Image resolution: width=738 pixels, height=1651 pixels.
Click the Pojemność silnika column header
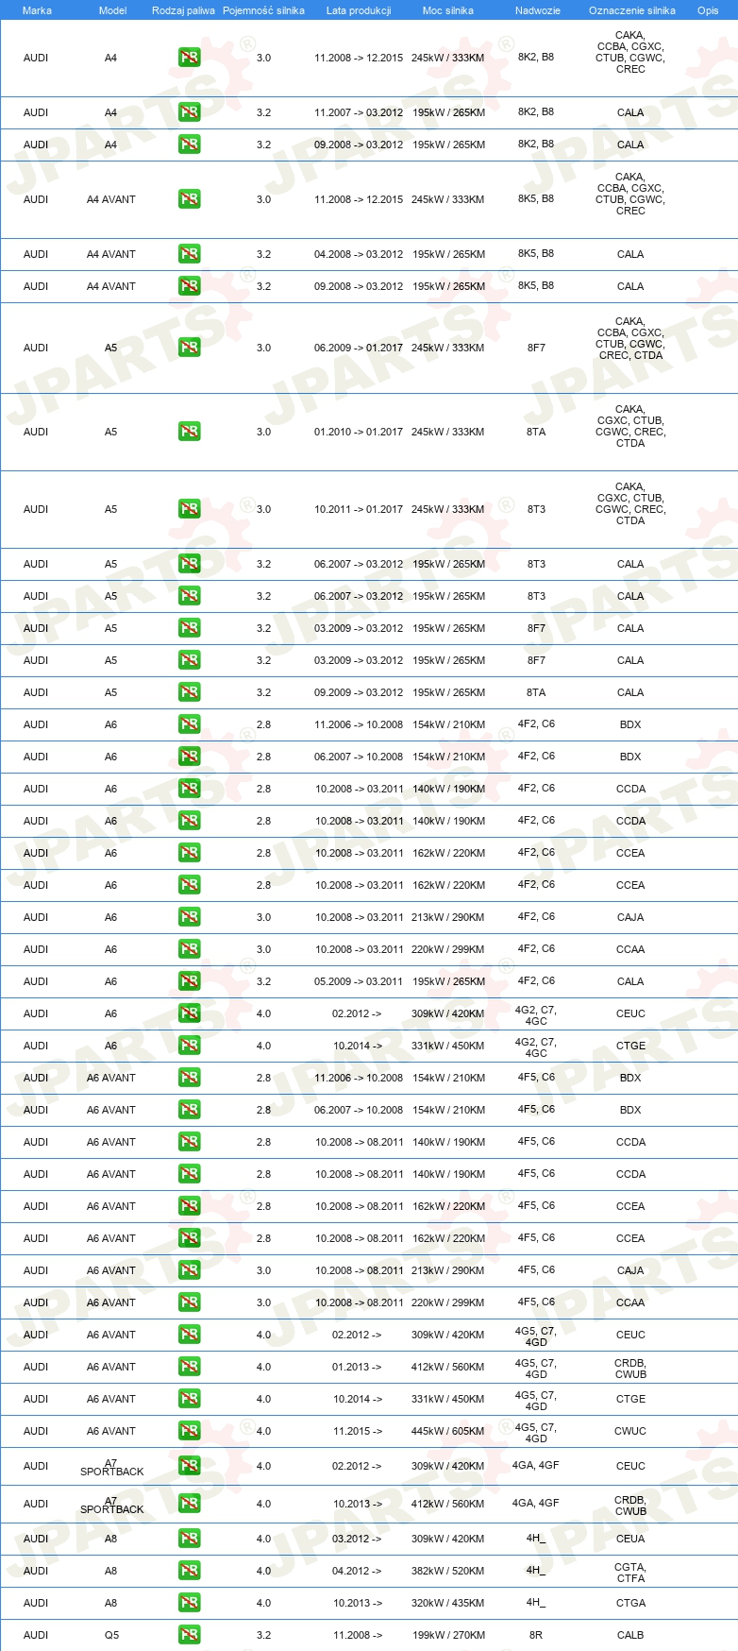coord(263,10)
